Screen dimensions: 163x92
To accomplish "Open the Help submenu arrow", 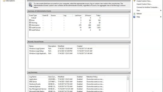I will click(161, 17).
